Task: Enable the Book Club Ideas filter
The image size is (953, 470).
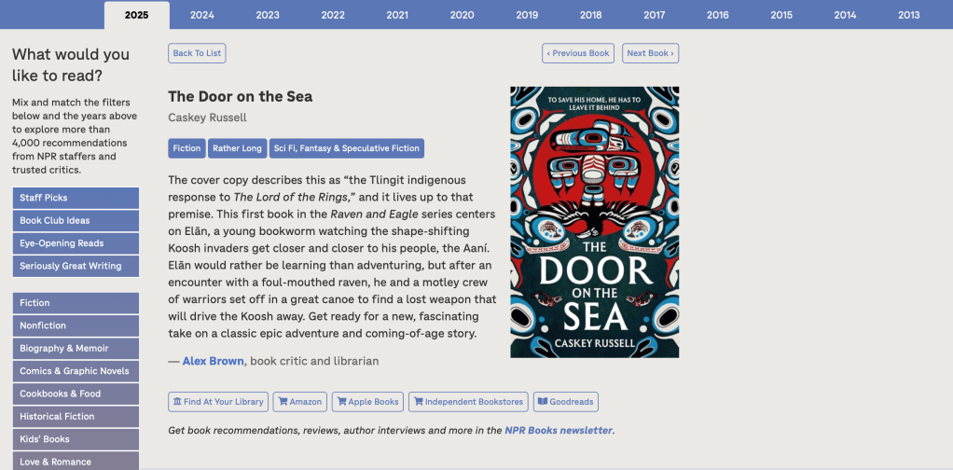Action: (x=76, y=220)
